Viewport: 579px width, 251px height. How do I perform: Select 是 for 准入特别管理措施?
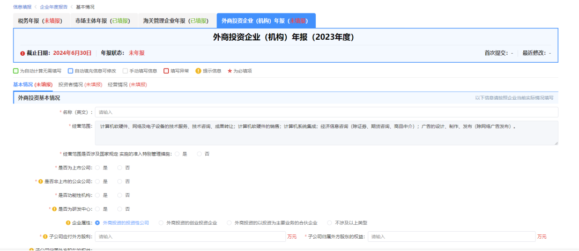tap(177, 154)
